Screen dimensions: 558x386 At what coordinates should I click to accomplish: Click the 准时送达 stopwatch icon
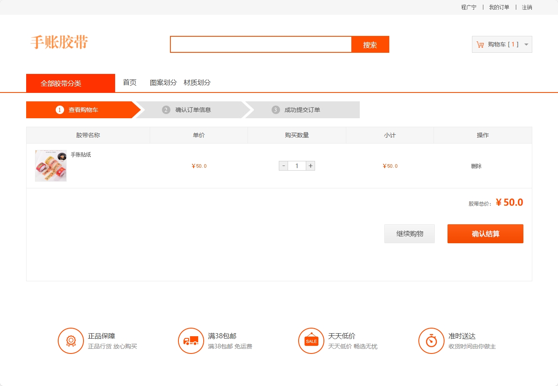[431, 341]
